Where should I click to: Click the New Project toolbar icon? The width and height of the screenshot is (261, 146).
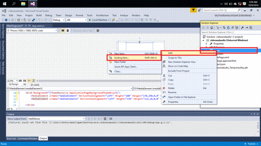coord(18,20)
